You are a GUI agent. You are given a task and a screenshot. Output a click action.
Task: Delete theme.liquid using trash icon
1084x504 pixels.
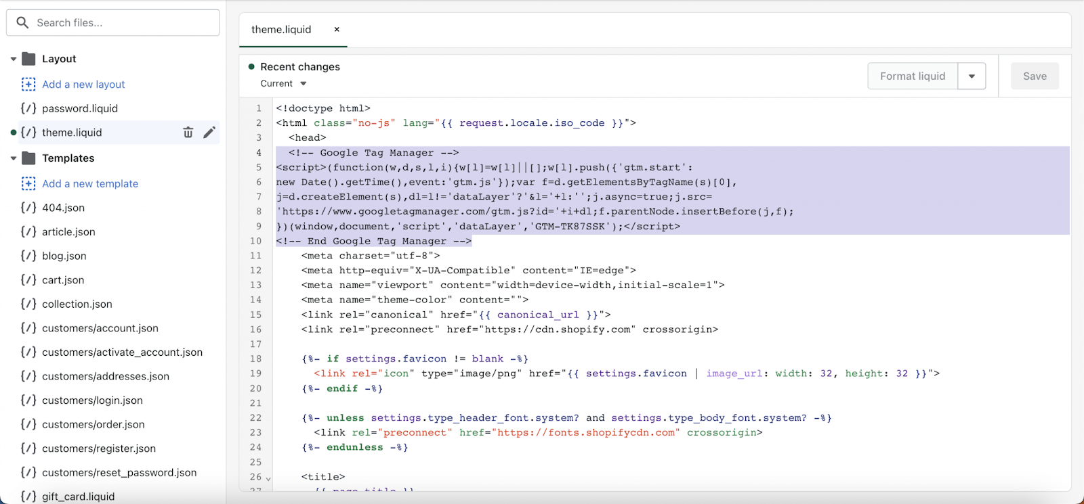188,133
